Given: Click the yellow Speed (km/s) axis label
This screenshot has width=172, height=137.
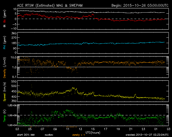Looking at the screenshot, I should click(5, 92).
